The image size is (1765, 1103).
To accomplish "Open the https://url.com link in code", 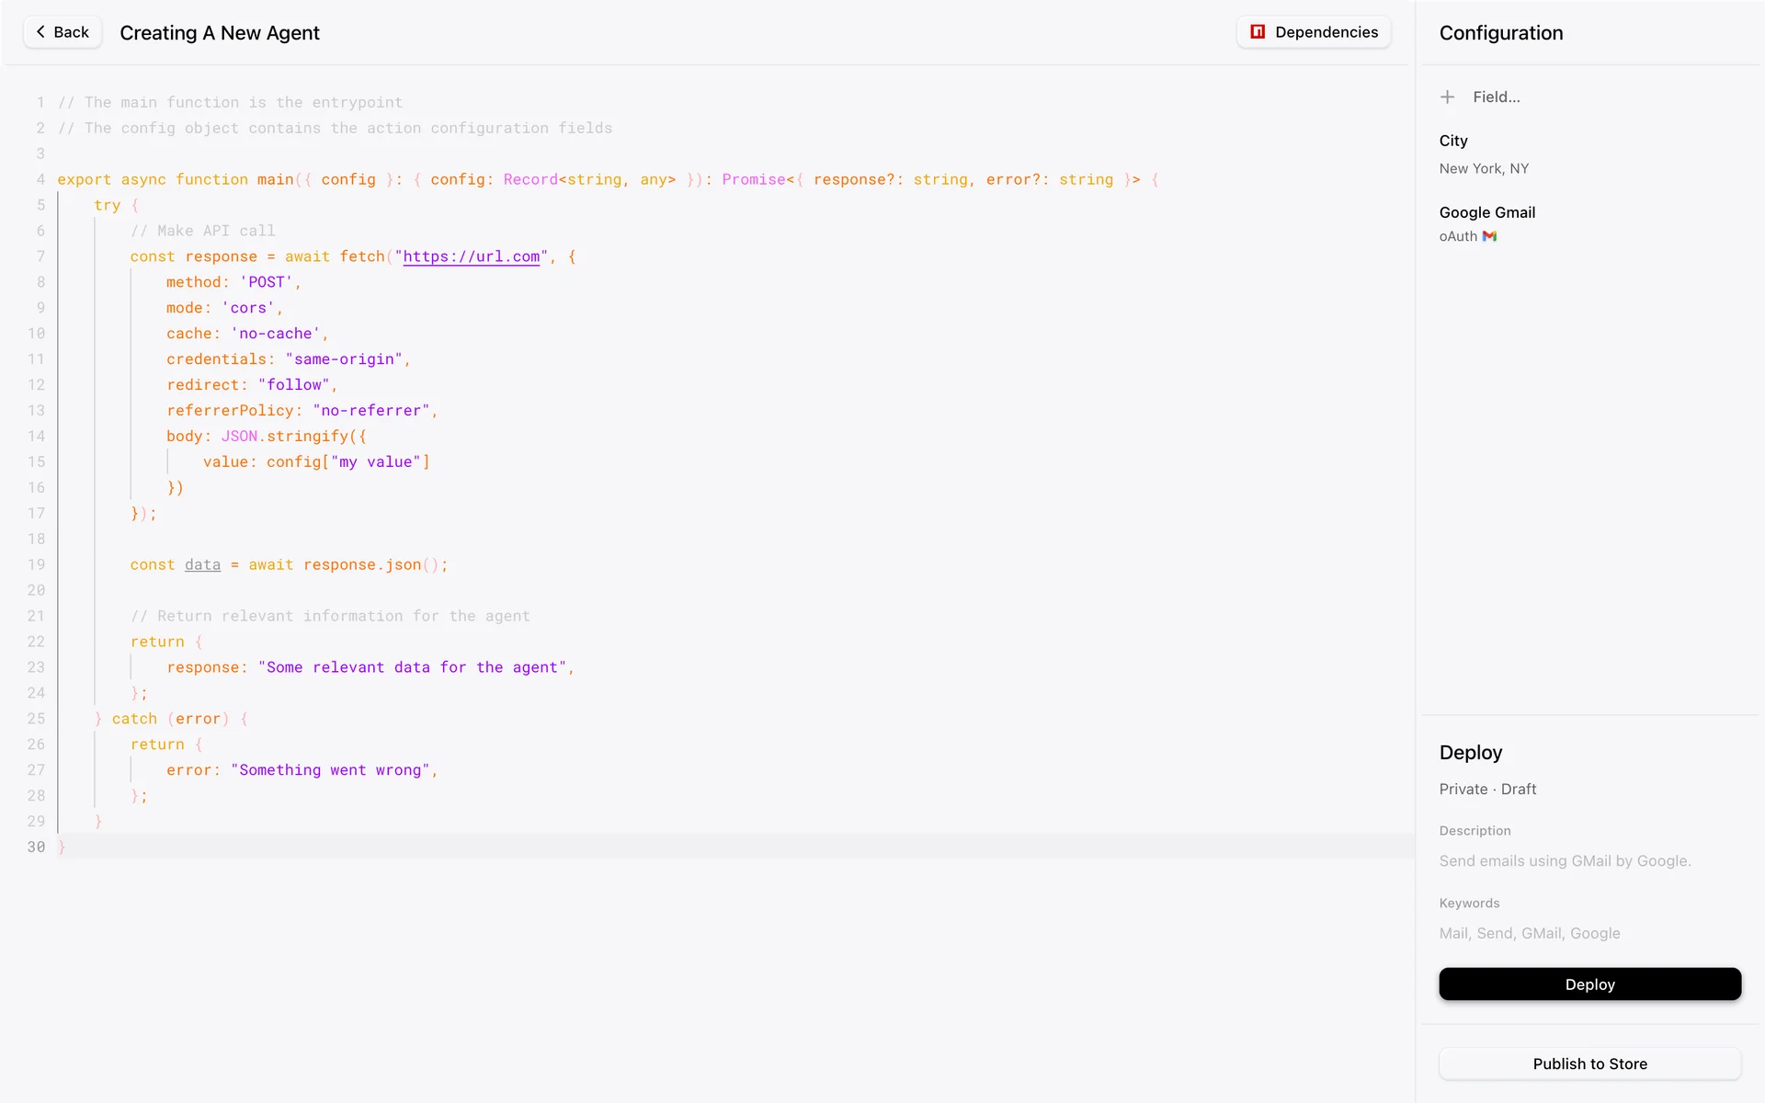I will pos(471,256).
